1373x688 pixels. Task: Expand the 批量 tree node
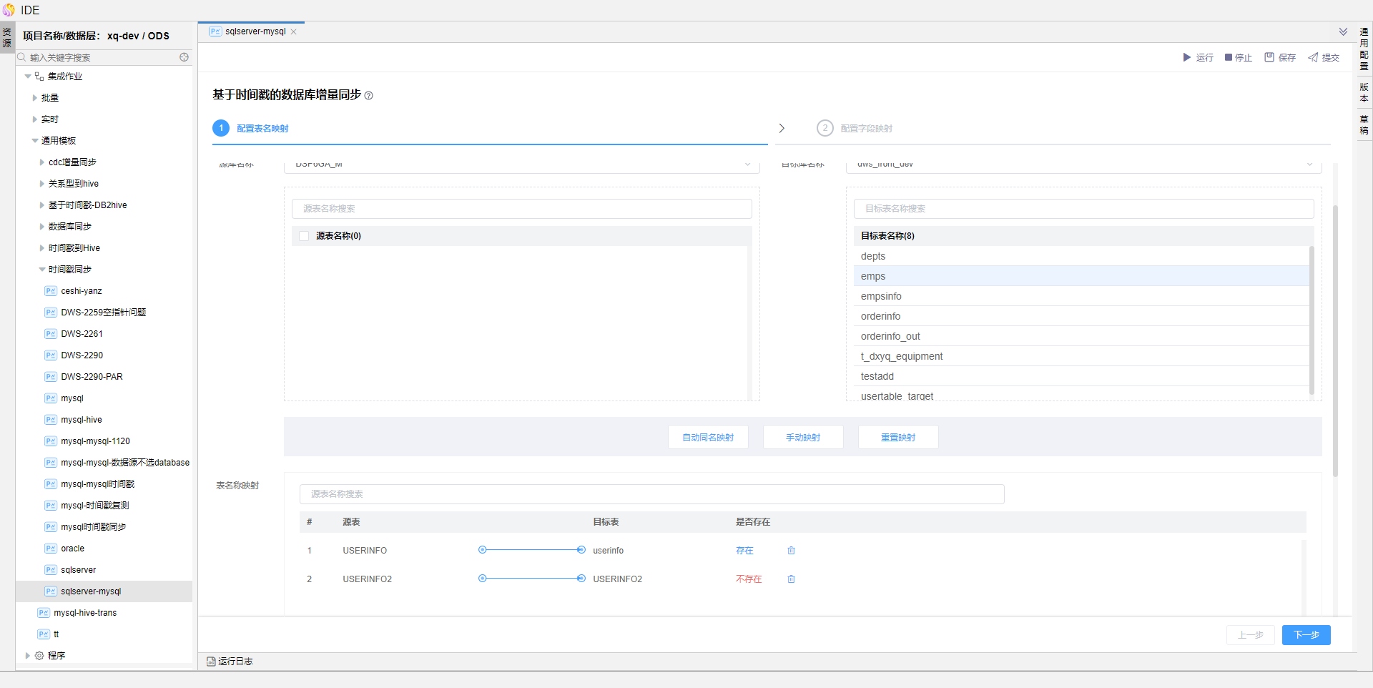coord(34,98)
